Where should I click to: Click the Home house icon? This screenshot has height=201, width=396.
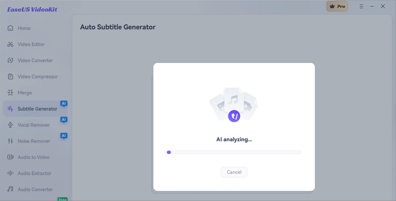[x=10, y=28]
